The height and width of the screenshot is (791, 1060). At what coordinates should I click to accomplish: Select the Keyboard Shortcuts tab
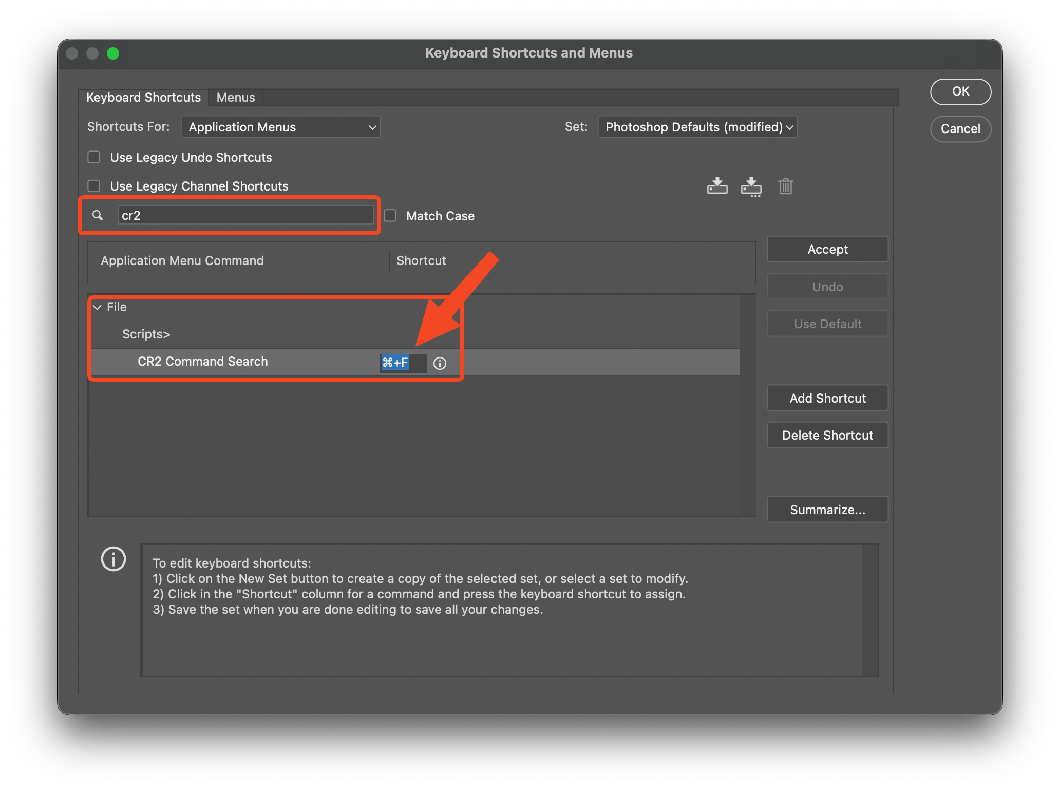(x=143, y=97)
